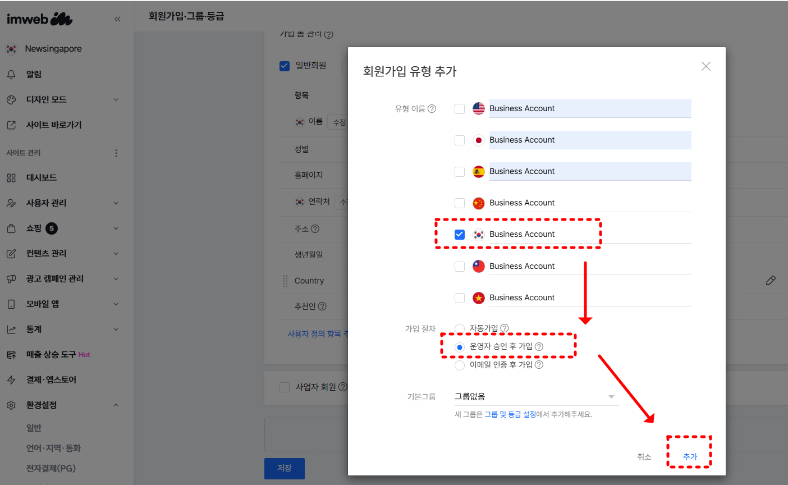Click help icon beside 운영자 승인 후 가입
Viewport: 788px width, 485px height.
(539, 346)
